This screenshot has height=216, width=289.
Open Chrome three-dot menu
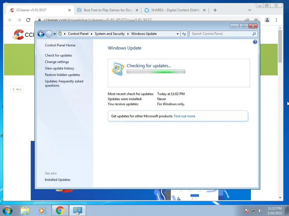276,20
